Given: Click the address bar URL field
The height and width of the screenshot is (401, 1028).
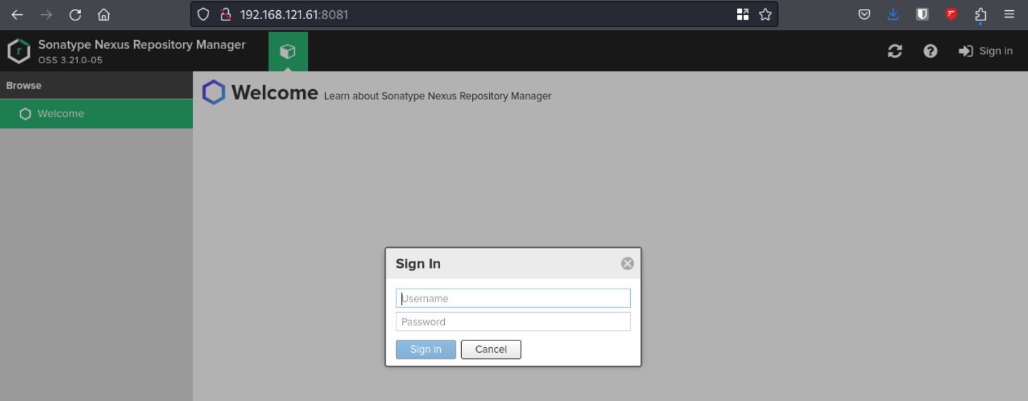Looking at the screenshot, I should coord(477,14).
